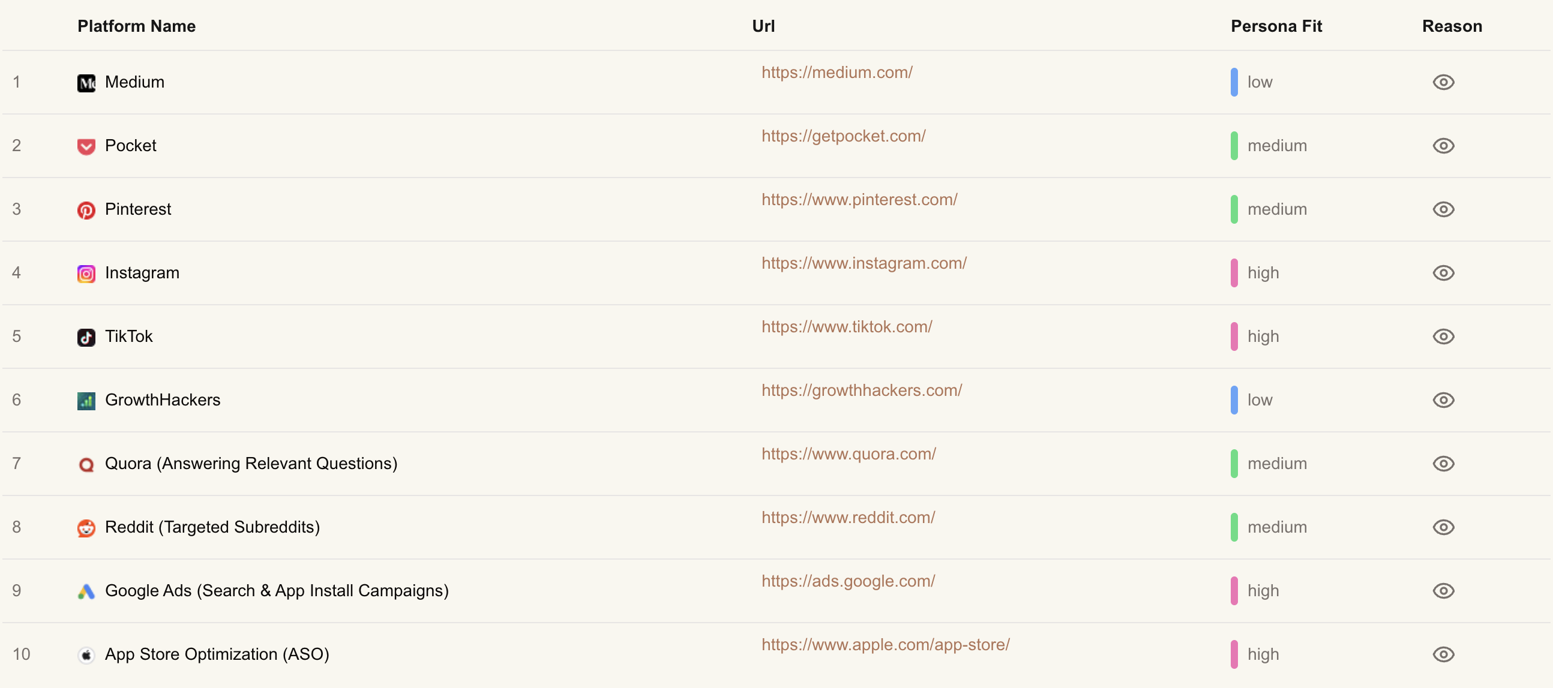Open the medium.com link
1553x688 pixels.
click(x=837, y=73)
